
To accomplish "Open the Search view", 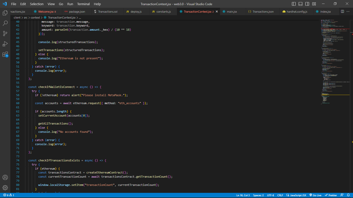I will [5, 23].
